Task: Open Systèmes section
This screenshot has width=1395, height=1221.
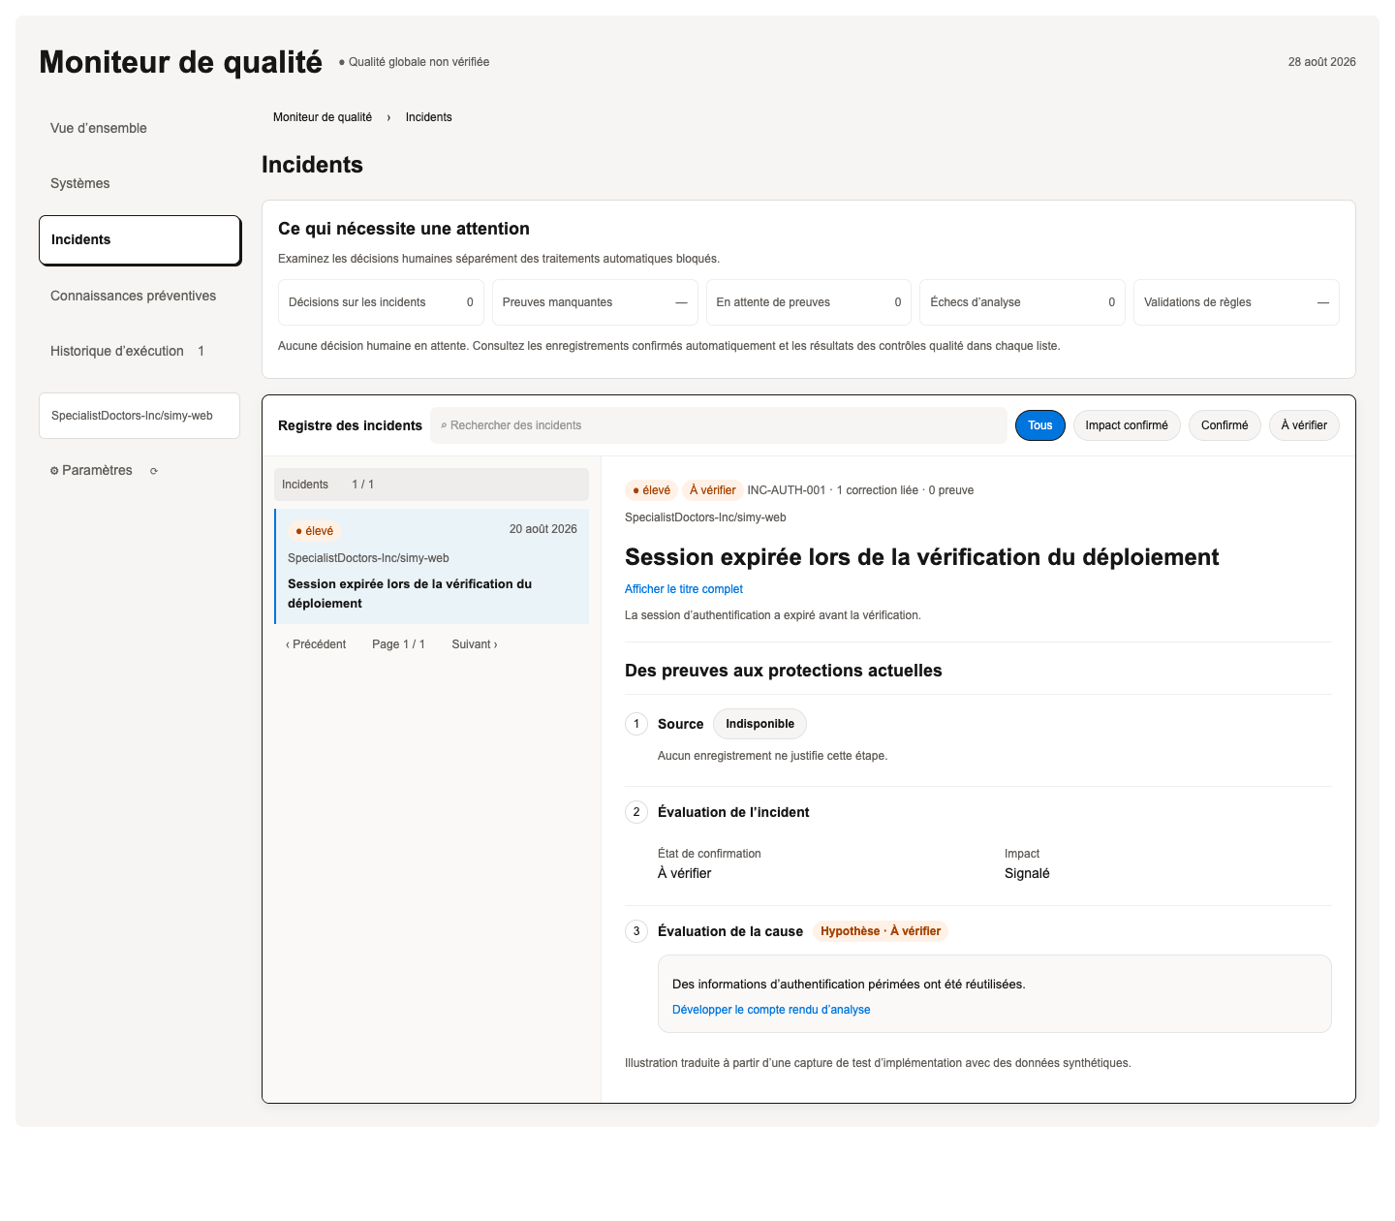Action: point(80,183)
